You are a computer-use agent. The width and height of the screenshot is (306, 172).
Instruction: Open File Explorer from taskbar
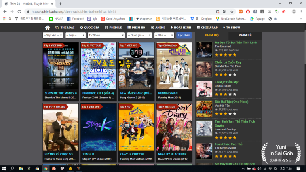click(x=21, y=168)
